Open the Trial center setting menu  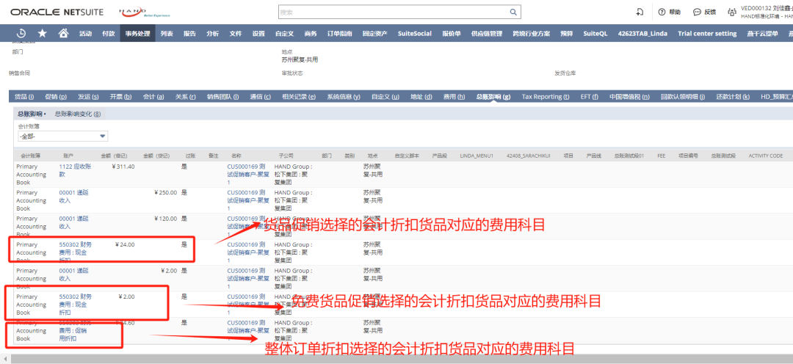(x=707, y=33)
